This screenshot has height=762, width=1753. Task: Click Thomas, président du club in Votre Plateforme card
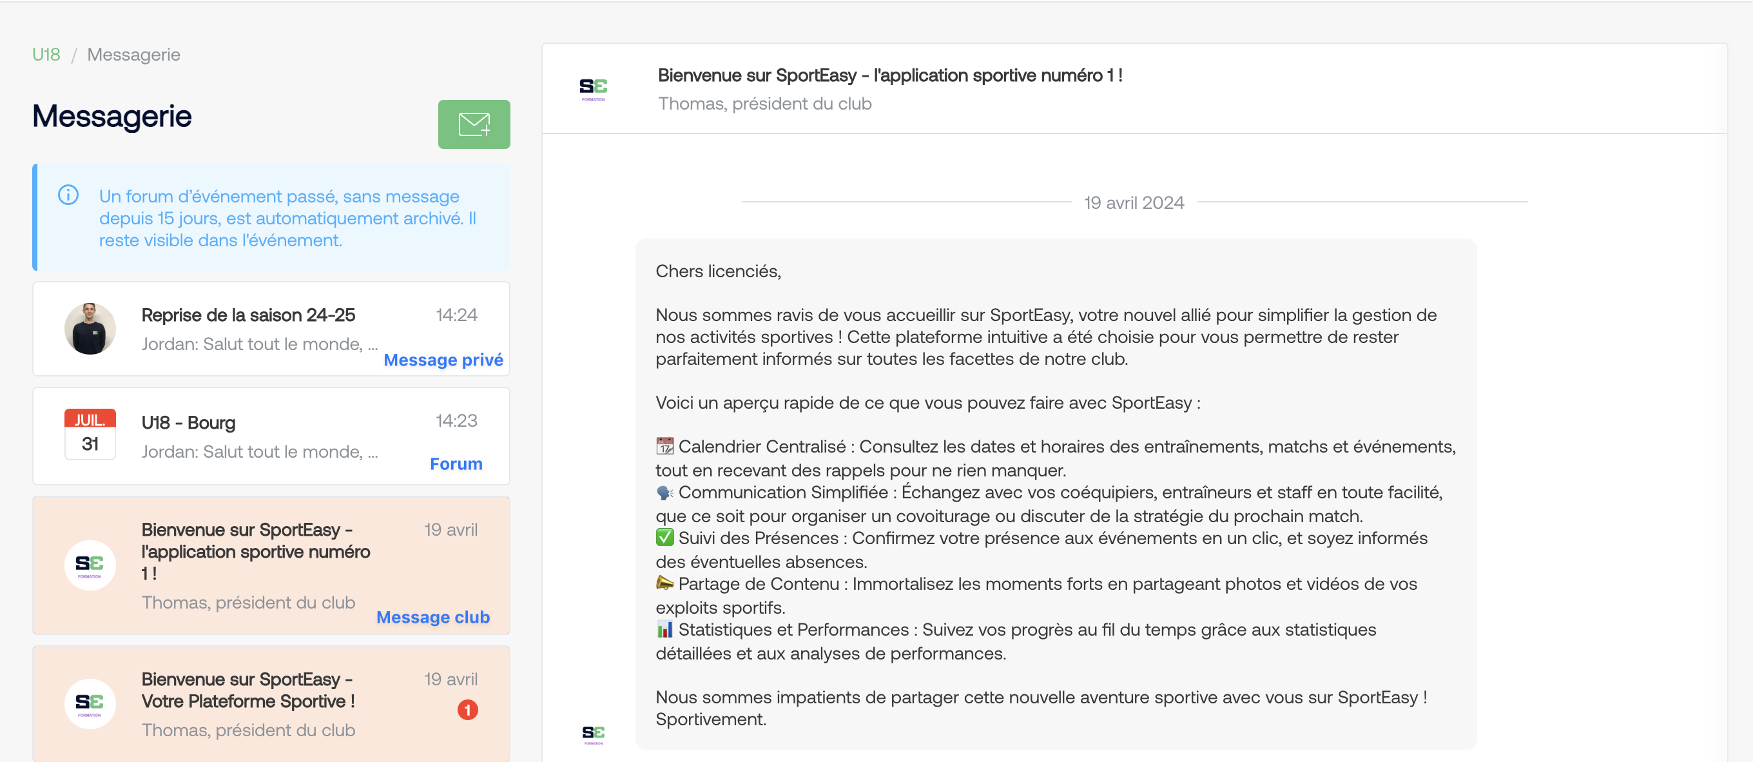tap(248, 730)
